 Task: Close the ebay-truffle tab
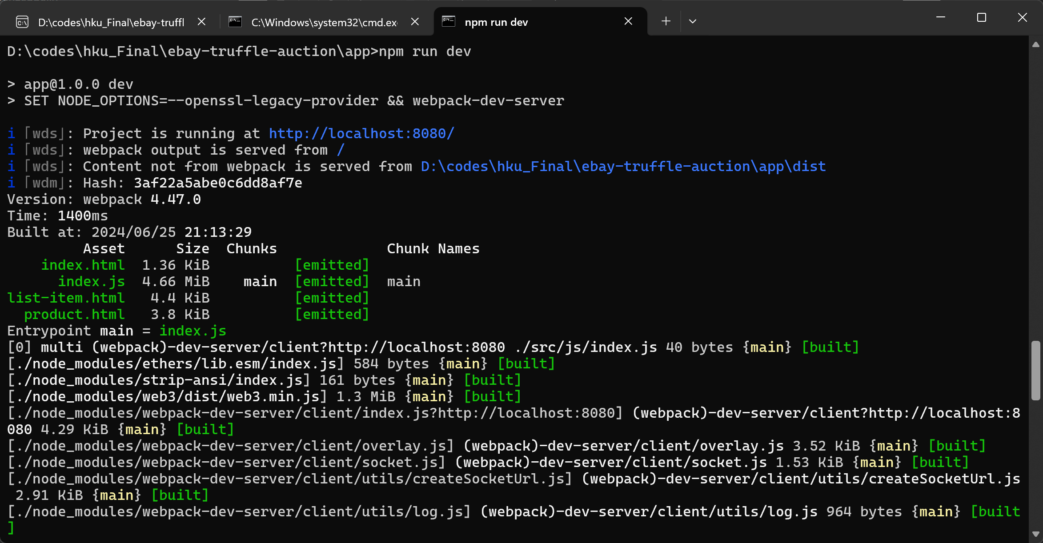pyautogui.click(x=201, y=21)
